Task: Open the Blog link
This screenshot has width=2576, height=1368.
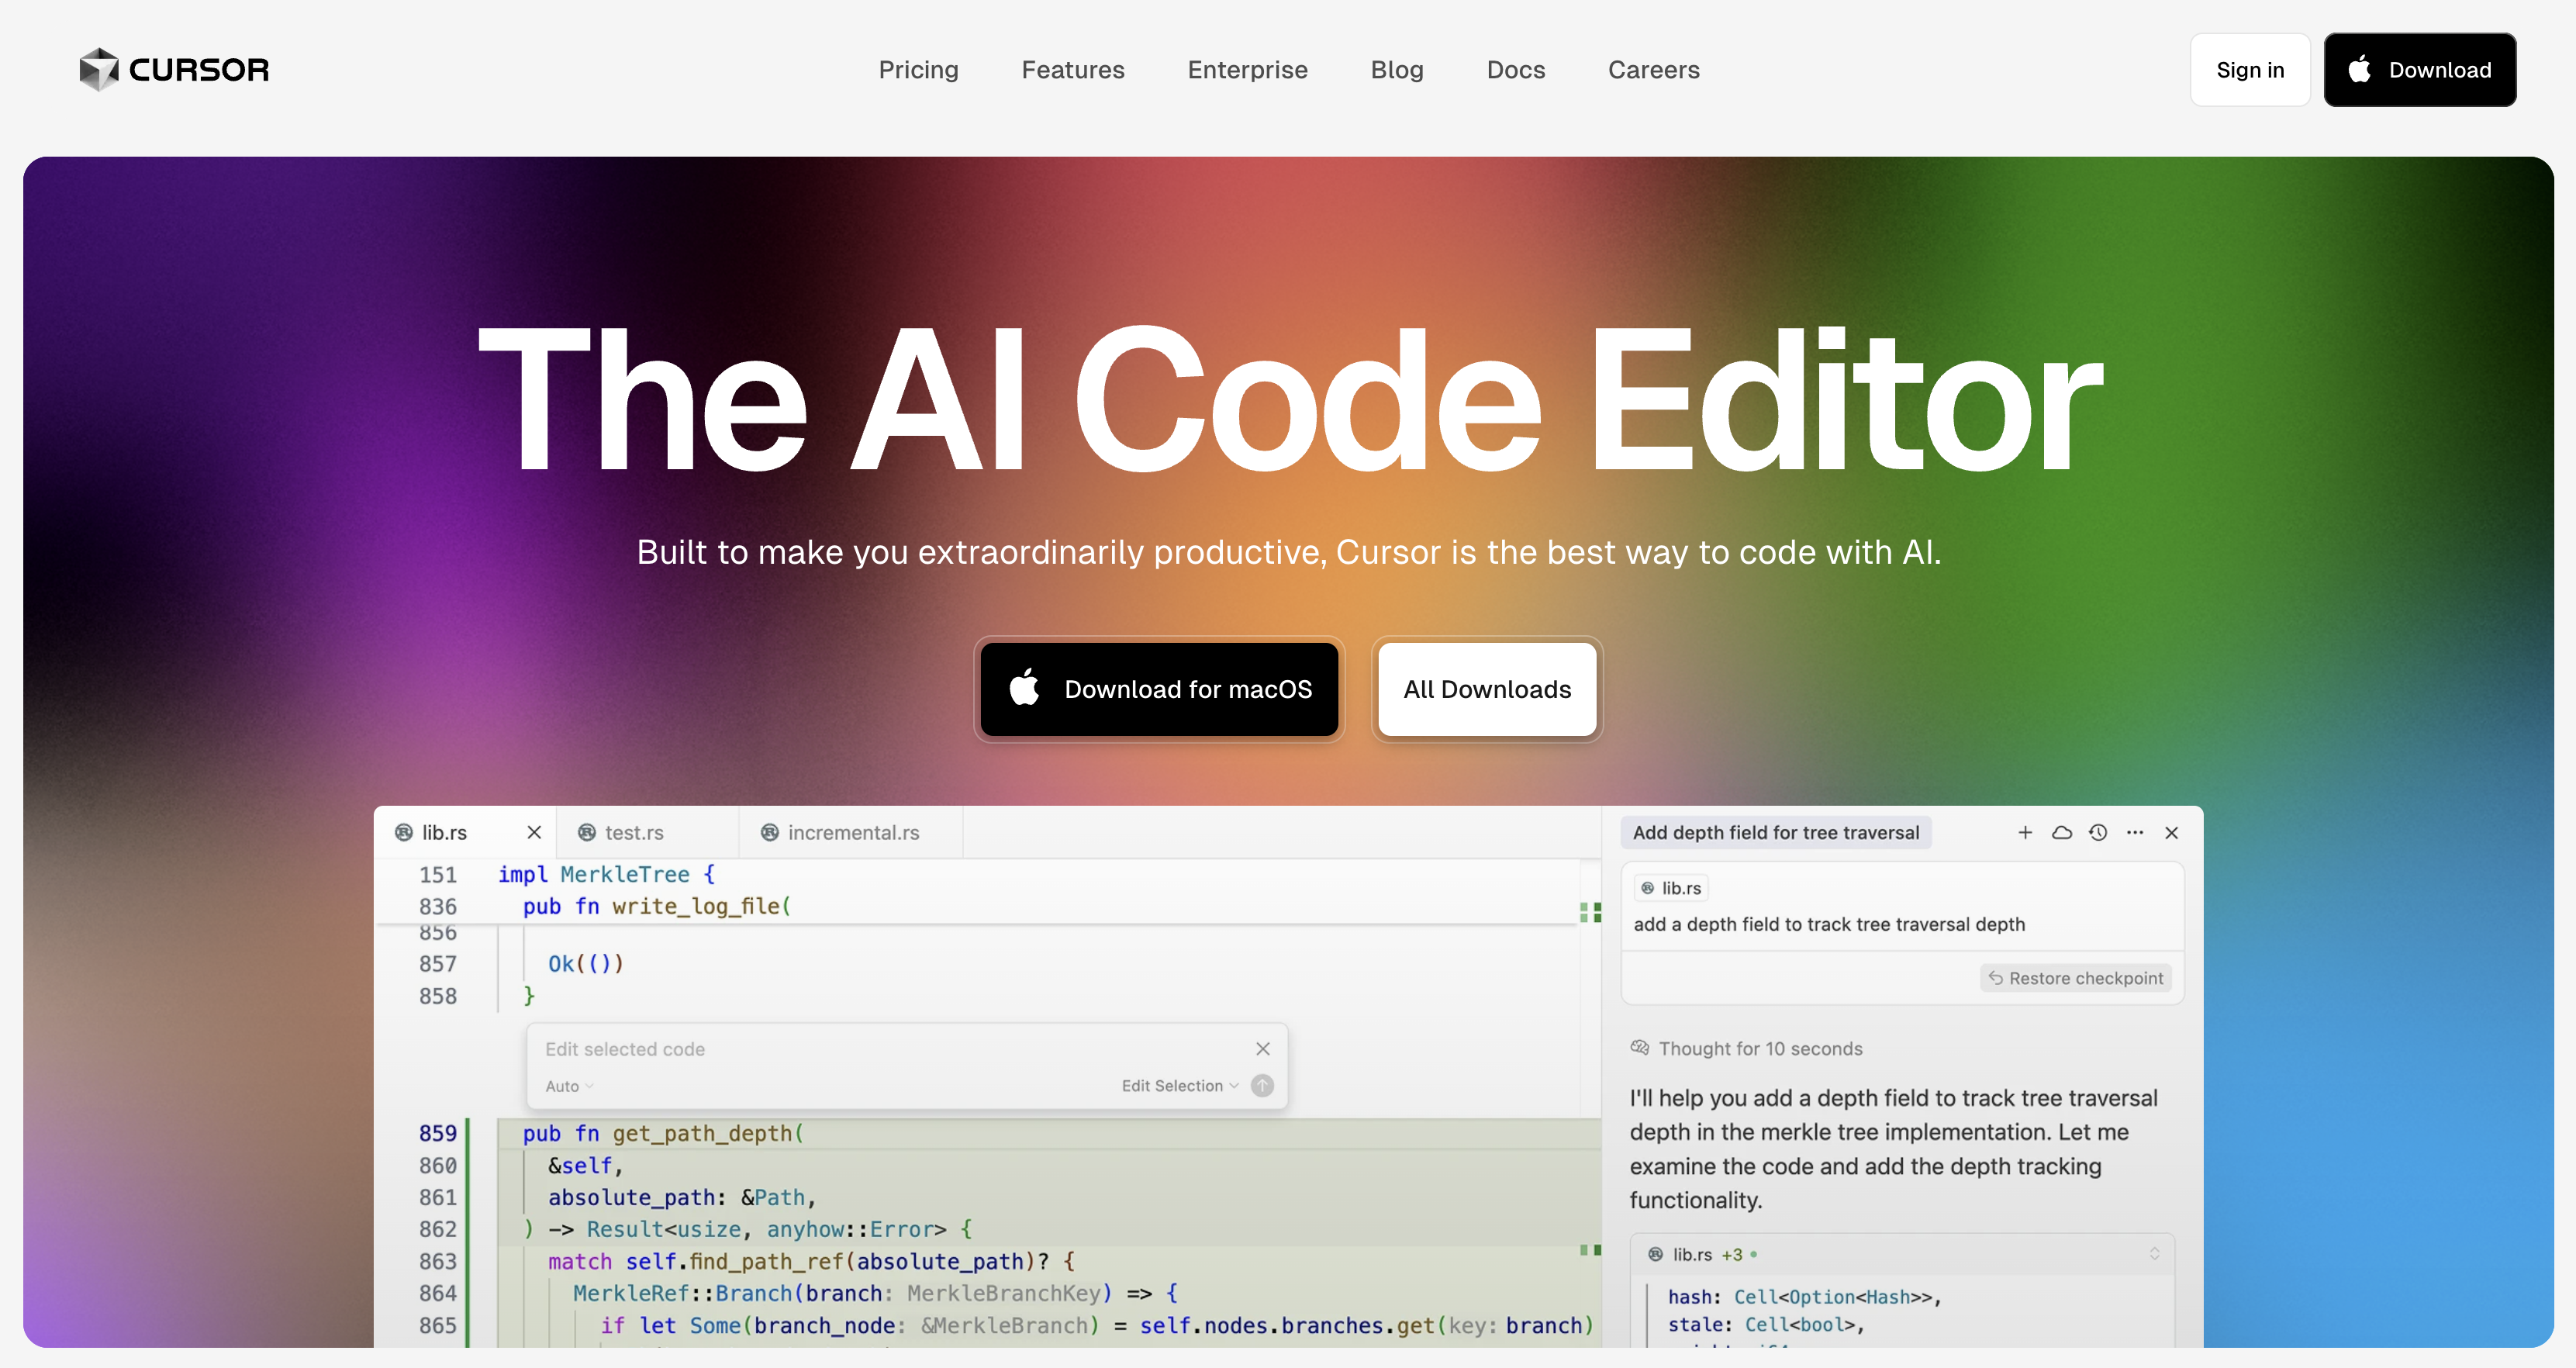Action: (x=1397, y=70)
